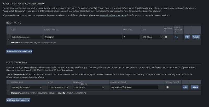Image resolution: width=209 pixels, height=107 pixels.
Task: Toggle the Replace Path checkbox
Action: click(167, 87)
